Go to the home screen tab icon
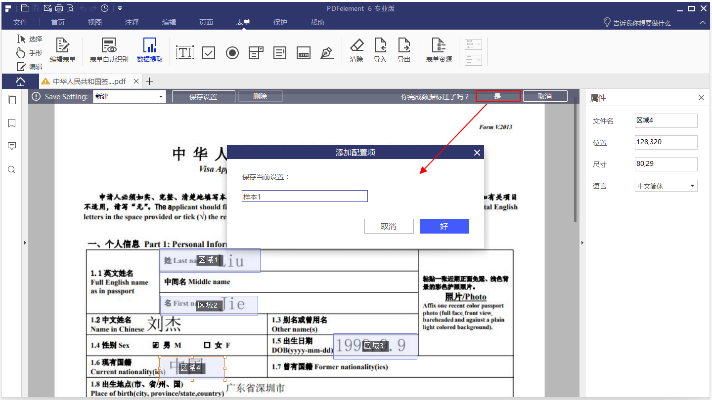This screenshot has width=712, height=400. [x=20, y=81]
